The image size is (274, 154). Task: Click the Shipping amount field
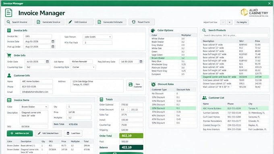[131, 130]
